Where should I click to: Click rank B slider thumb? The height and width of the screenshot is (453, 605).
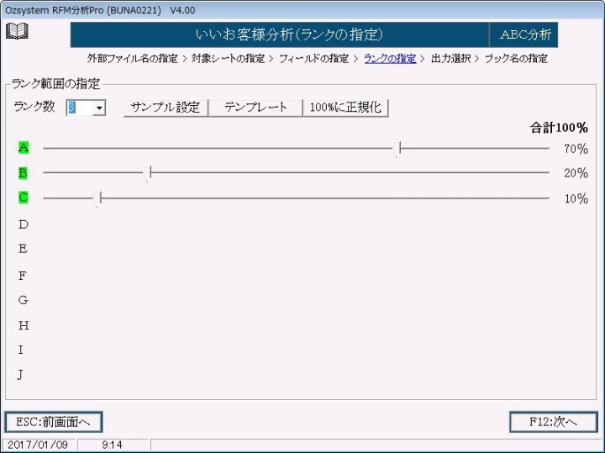point(148,173)
